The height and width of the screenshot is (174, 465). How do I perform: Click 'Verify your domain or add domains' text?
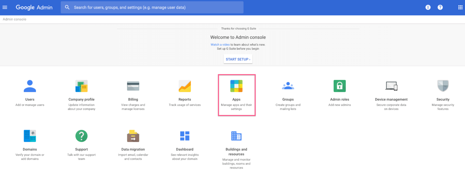coord(30,157)
